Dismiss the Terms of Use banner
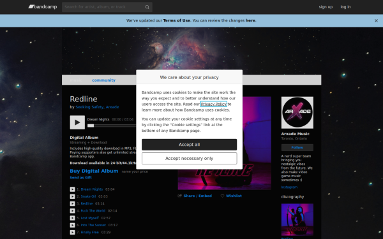The height and width of the screenshot is (239, 383). click(x=376, y=21)
